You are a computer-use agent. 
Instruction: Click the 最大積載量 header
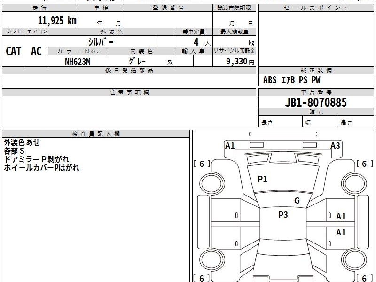(234, 31)
